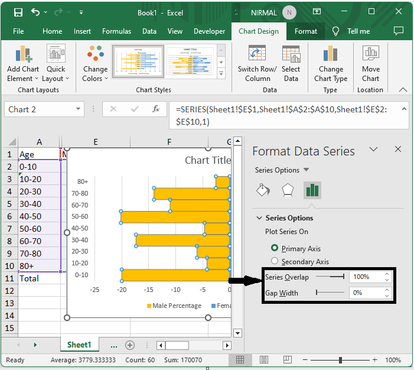Select the Primary Axis radio button
The image size is (414, 370).
275,248
